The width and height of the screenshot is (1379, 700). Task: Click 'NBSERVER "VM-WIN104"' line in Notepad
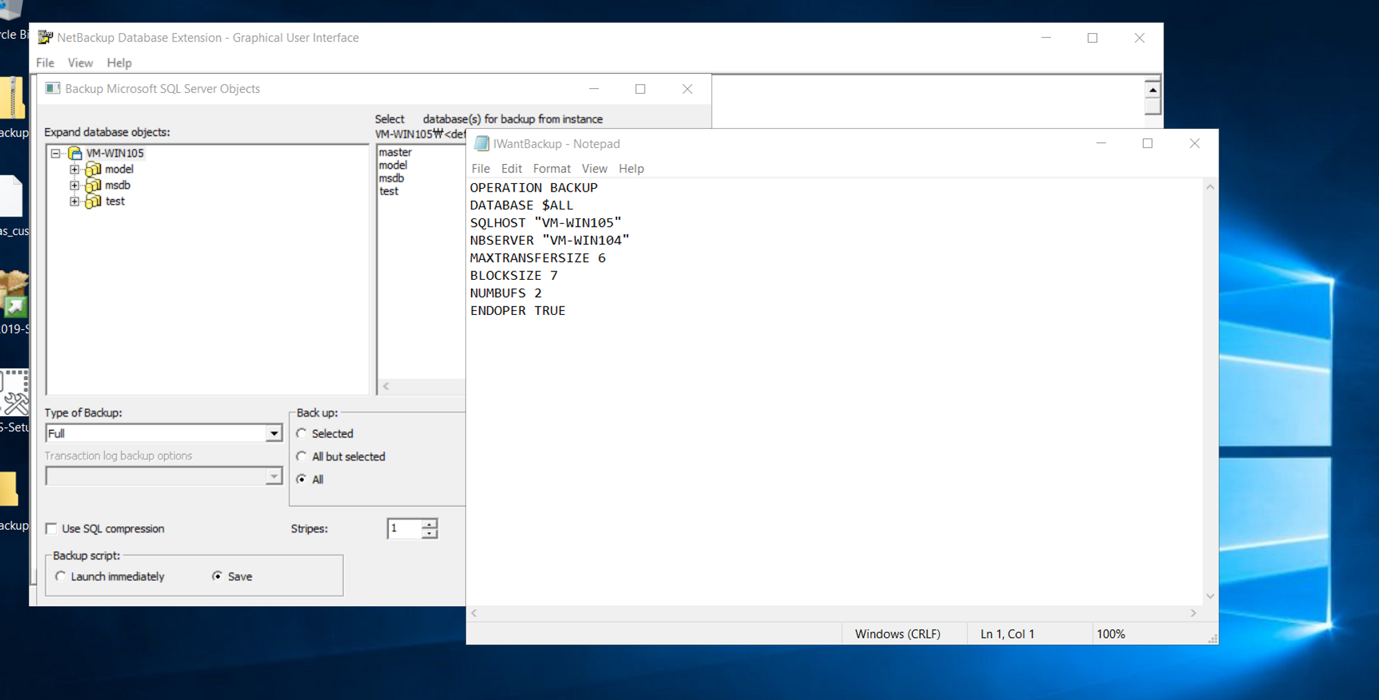click(550, 240)
